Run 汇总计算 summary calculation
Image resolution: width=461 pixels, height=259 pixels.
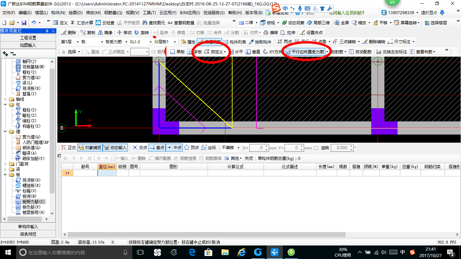[82, 23]
